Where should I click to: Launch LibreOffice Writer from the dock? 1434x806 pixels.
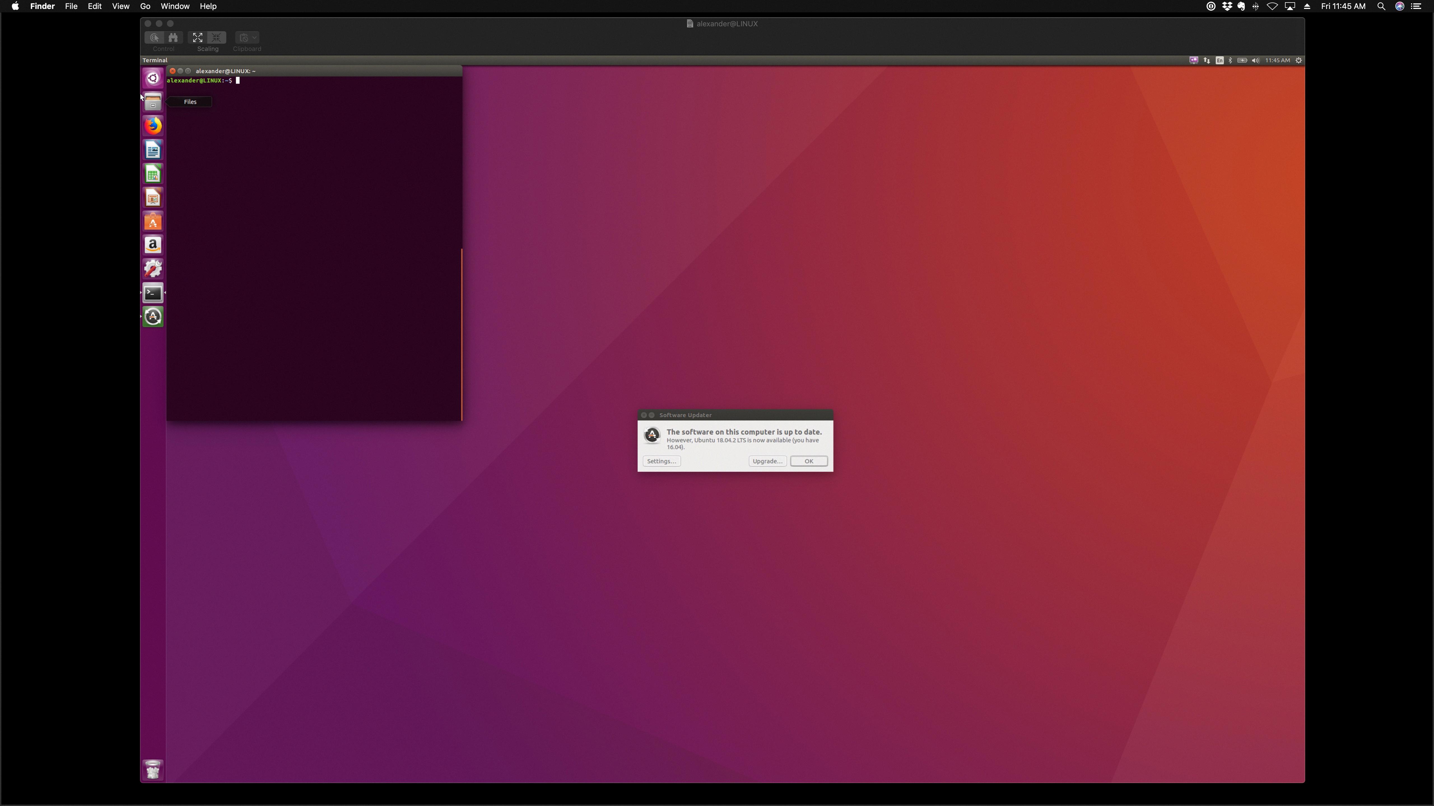pyautogui.click(x=153, y=150)
